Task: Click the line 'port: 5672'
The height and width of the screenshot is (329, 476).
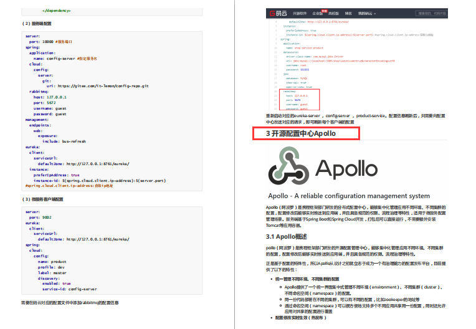Action: pos(45,103)
